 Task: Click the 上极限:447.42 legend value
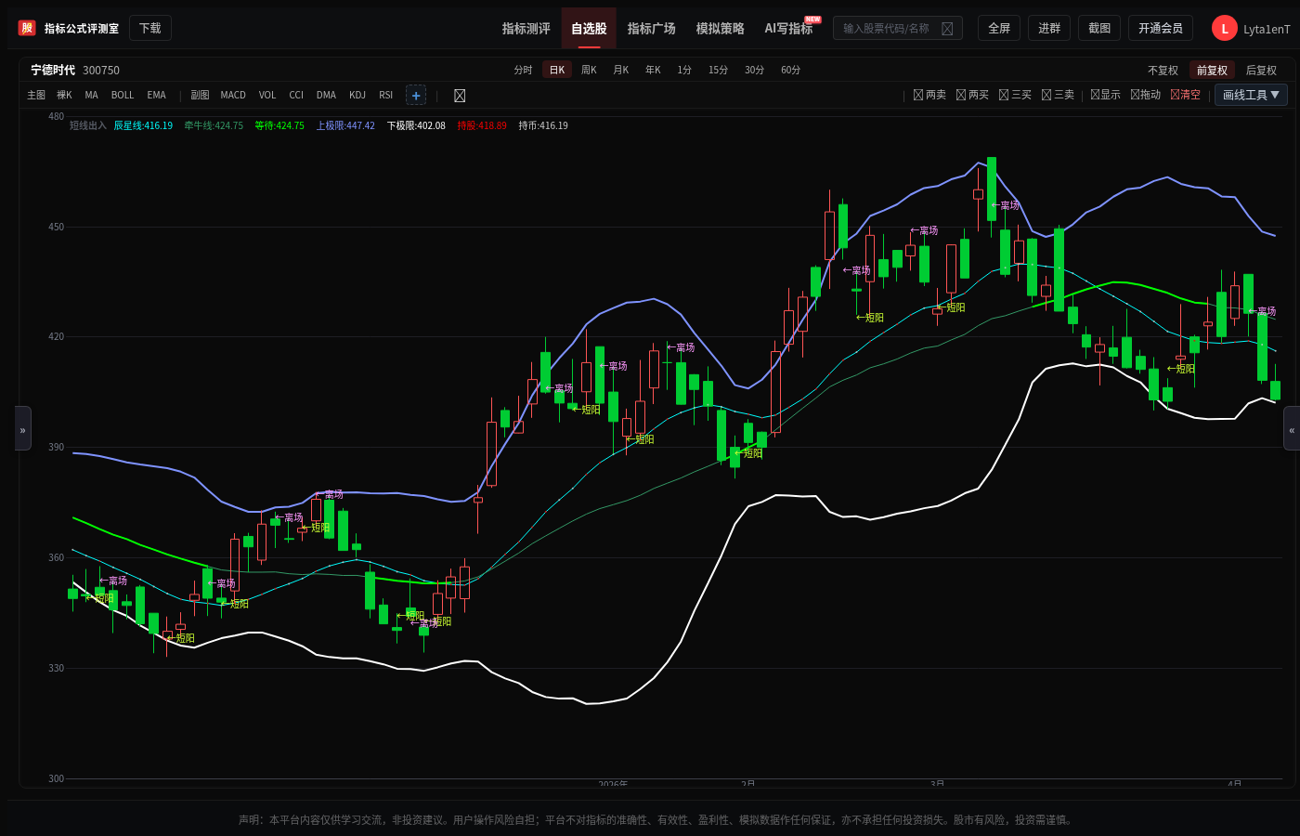[345, 126]
